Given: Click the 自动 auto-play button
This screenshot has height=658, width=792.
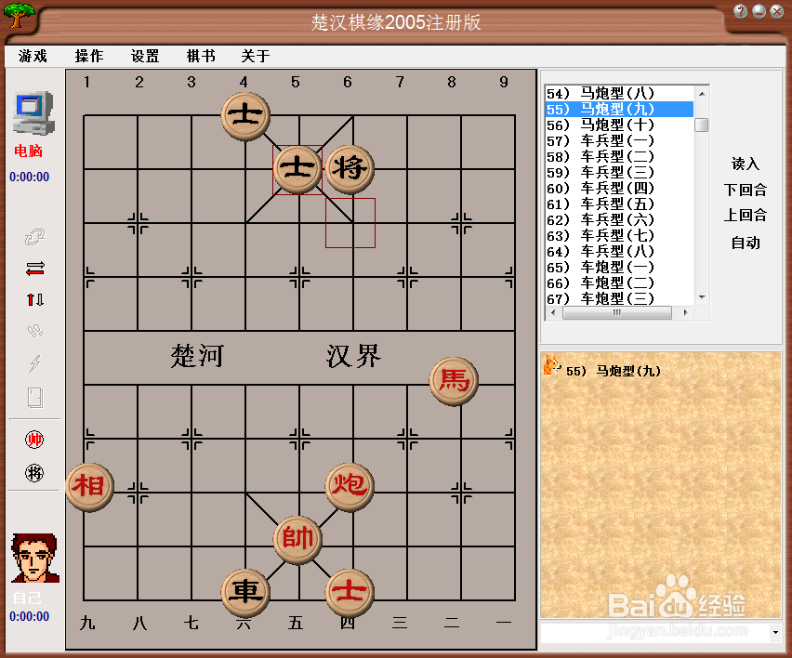Looking at the screenshot, I should pos(745,243).
